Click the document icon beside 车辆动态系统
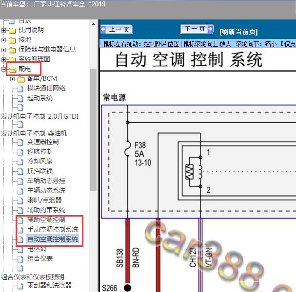The height and width of the screenshot is (292, 296). click(x=20, y=191)
